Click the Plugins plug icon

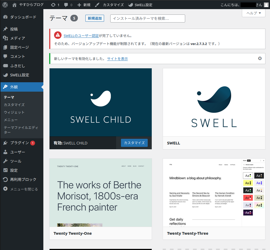click(6, 143)
